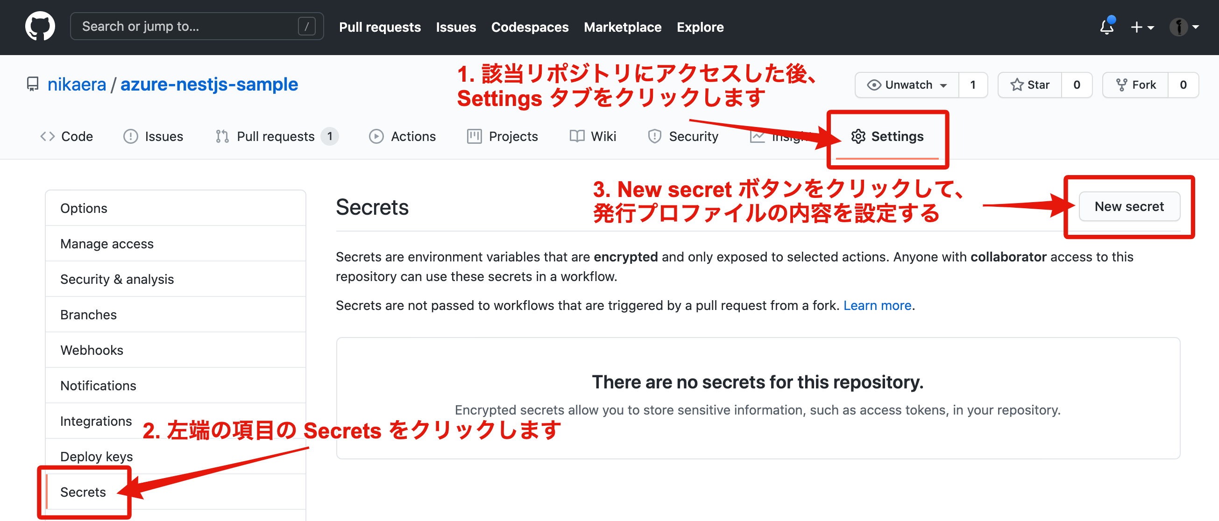Star the repository with the star icon
Image resolution: width=1219 pixels, height=521 pixels.
tap(1016, 84)
